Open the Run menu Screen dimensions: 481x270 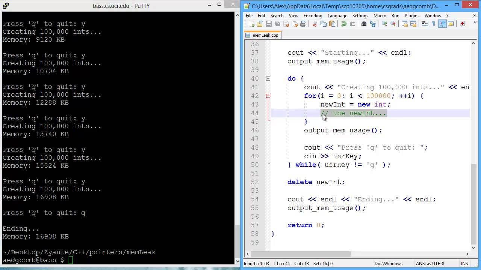(x=395, y=16)
